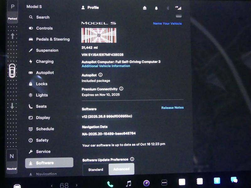The width and height of the screenshot is (251, 188).
Task: Select Advanced software update preference
Action: click(x=121, y=169)
